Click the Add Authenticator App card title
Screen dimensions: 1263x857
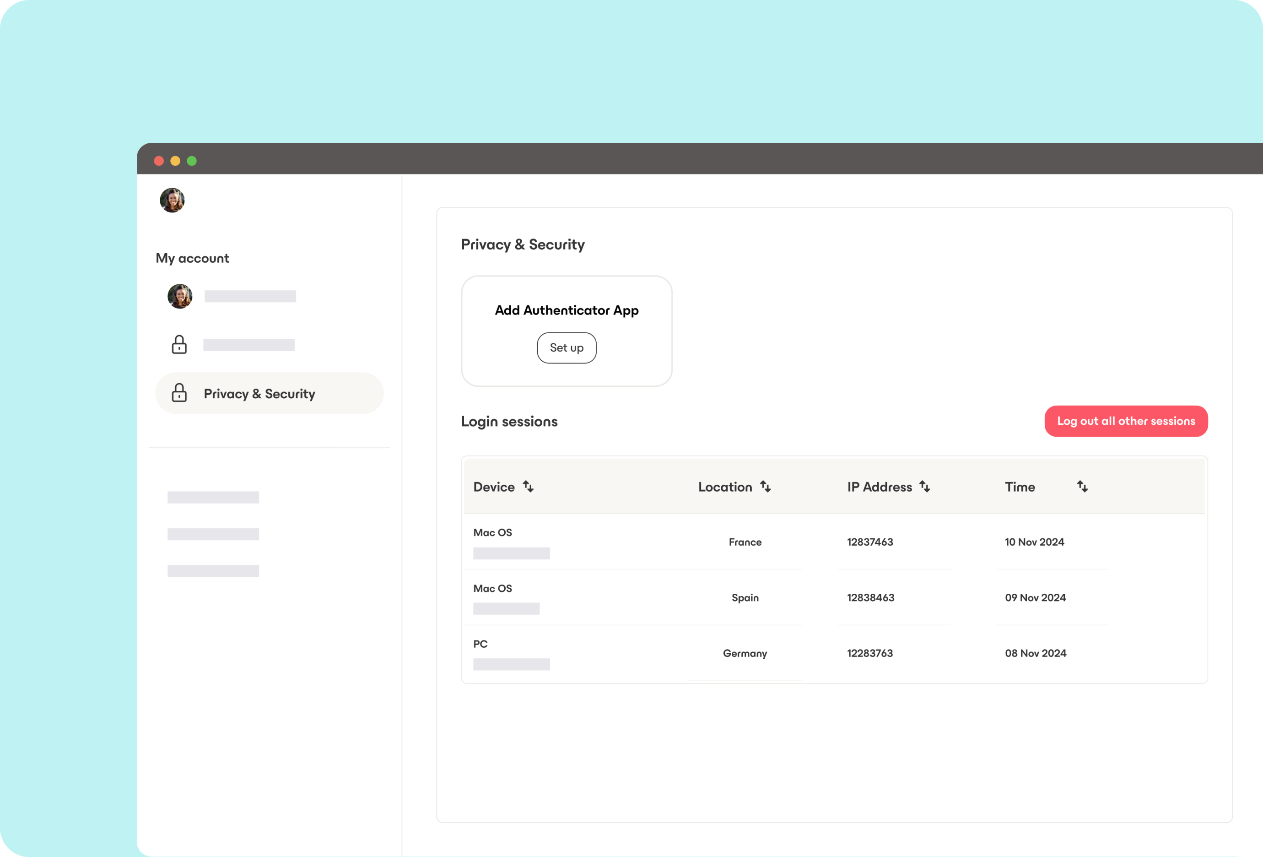pyautogui.click(x=566, y=310)
